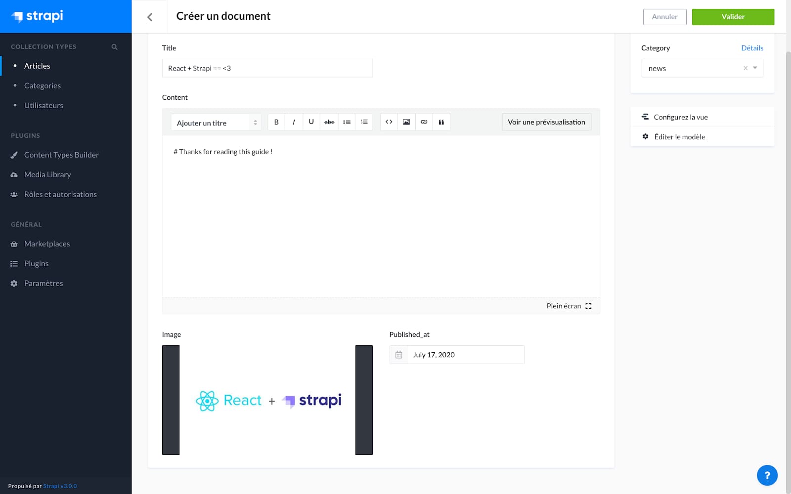Viewport: 791px width, 494px height.
Task: Insert a code block
Action: pyautogui.click(x=389, y=122)
